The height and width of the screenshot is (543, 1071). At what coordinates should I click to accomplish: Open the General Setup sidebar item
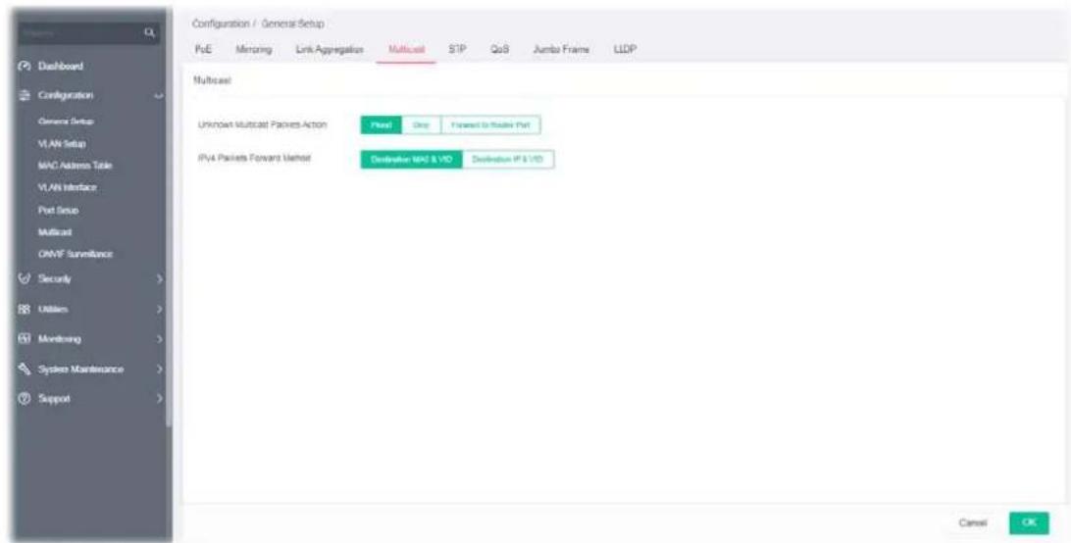click(66, 122)
